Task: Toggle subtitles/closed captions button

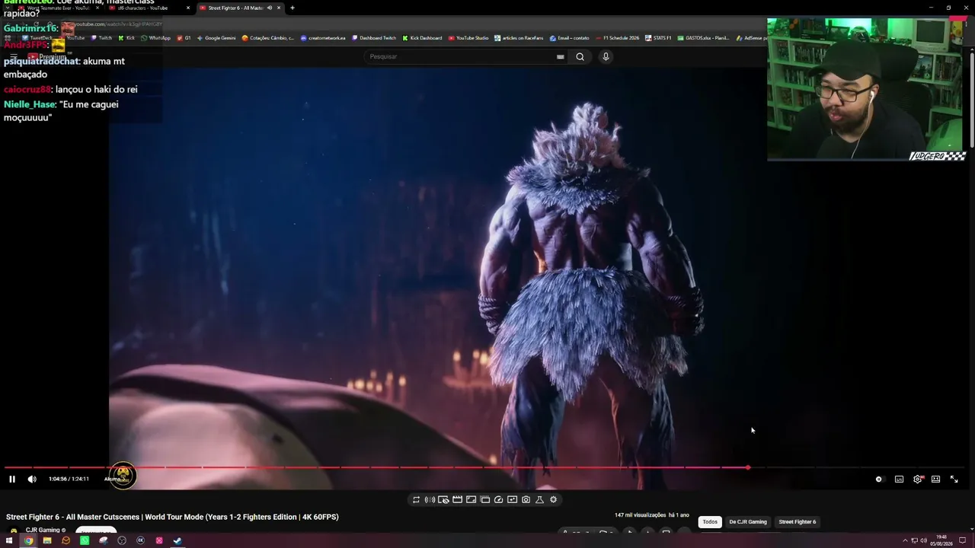Action: [x=899, y=479]
